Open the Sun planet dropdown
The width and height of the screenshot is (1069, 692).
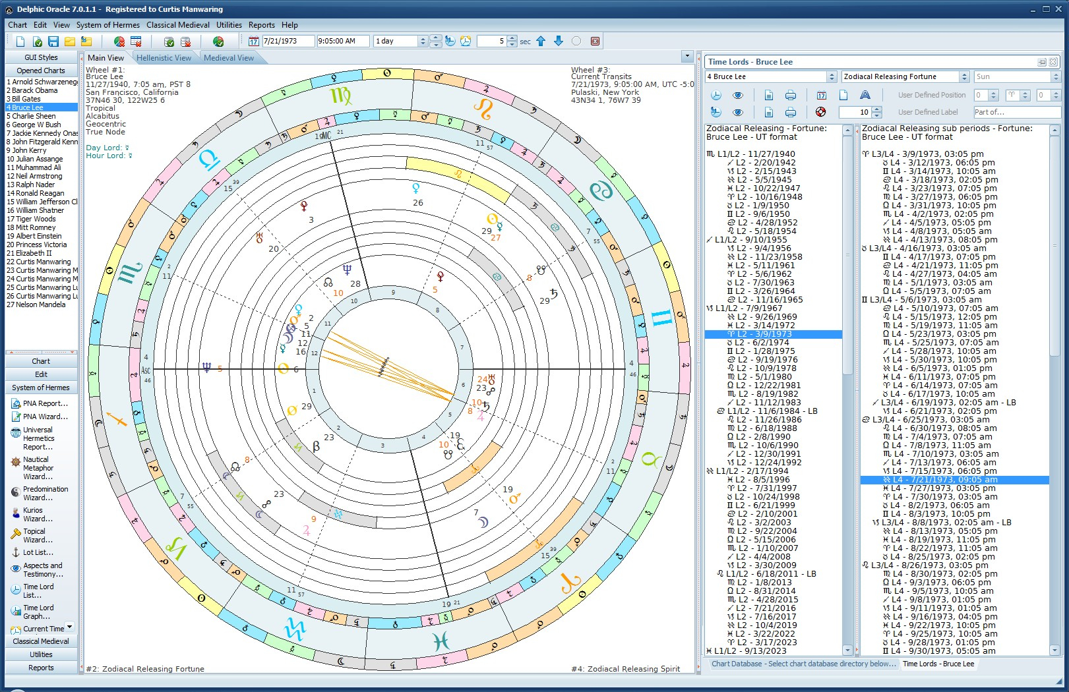[1055, 76]
